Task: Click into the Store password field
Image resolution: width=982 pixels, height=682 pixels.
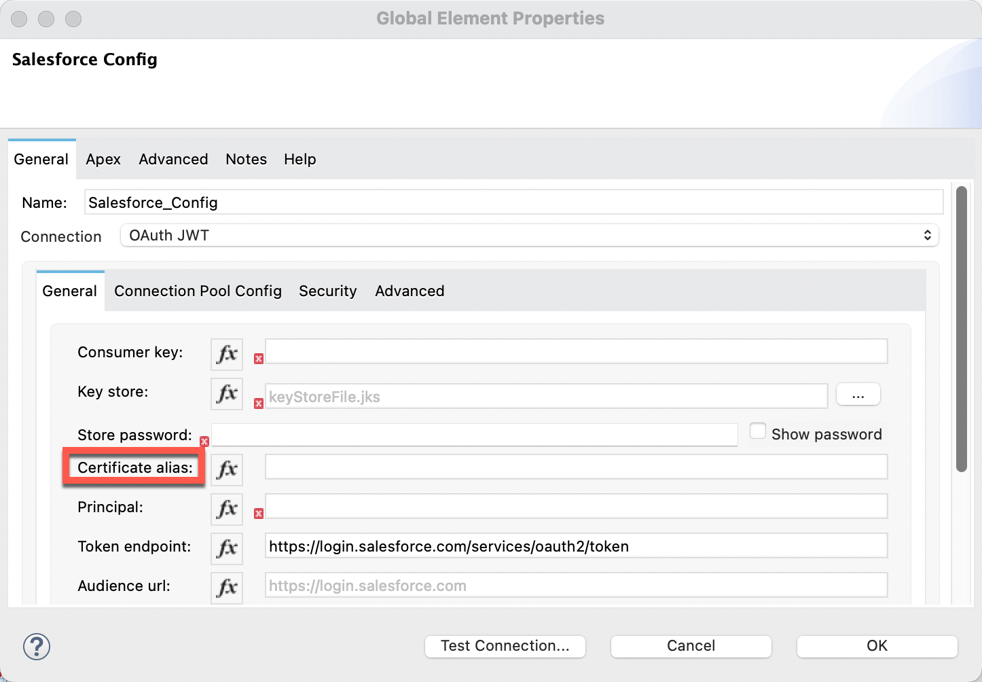Action: 474,435
